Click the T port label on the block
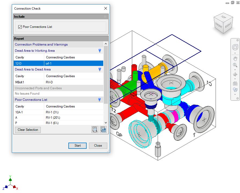Viewport: 240px width, 193px height. pos(194,135)
